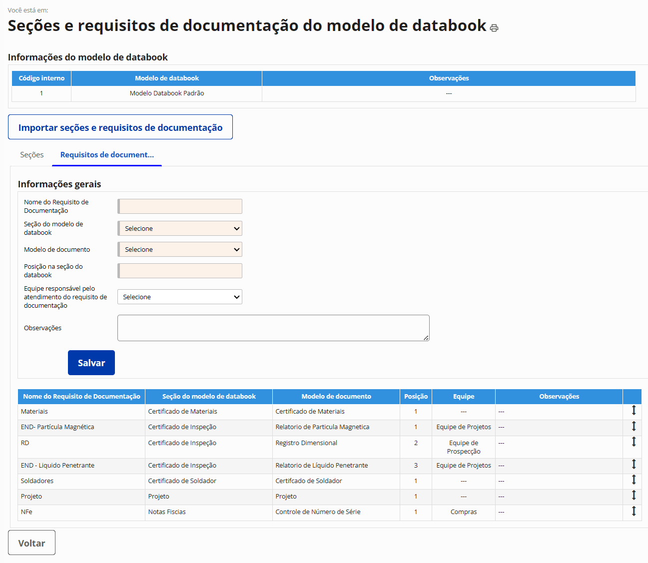This screenshot has width=648, height=563.
Task: Switch to the Seções tab
Action: [x=32, y=155]
